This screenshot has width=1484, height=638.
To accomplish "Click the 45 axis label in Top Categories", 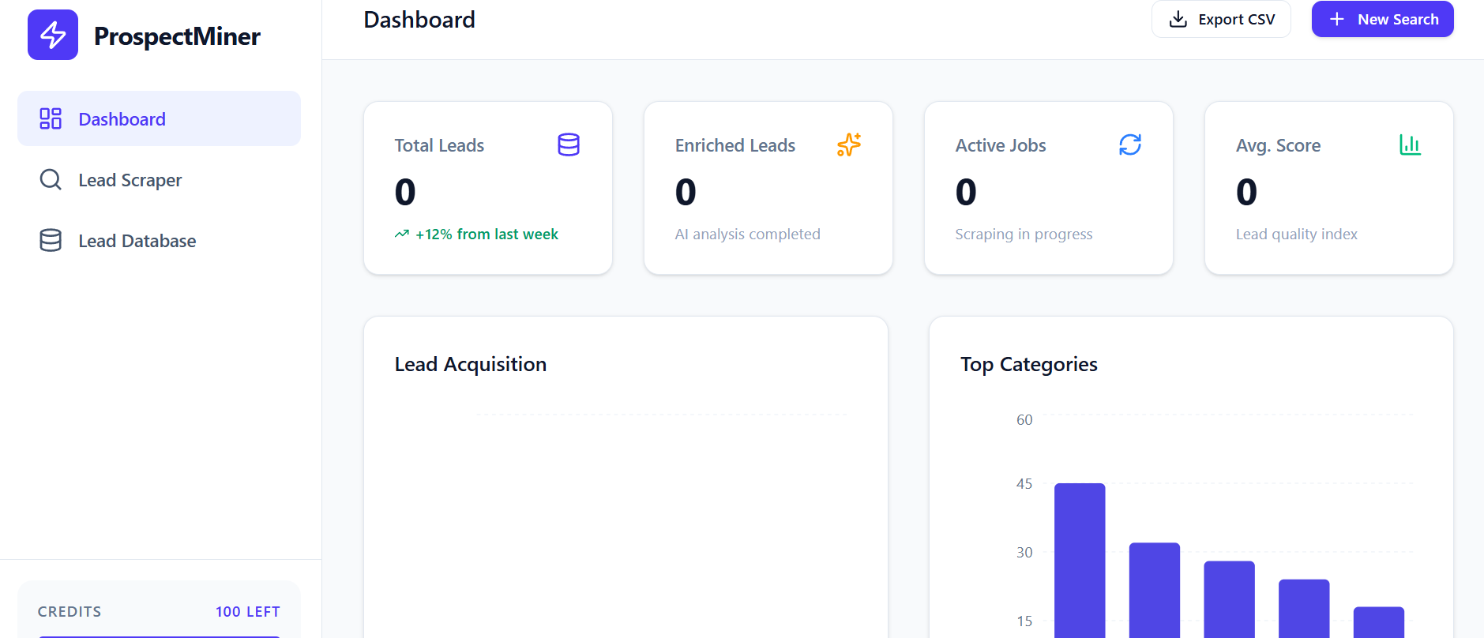I will click(x=1024, y=484).
